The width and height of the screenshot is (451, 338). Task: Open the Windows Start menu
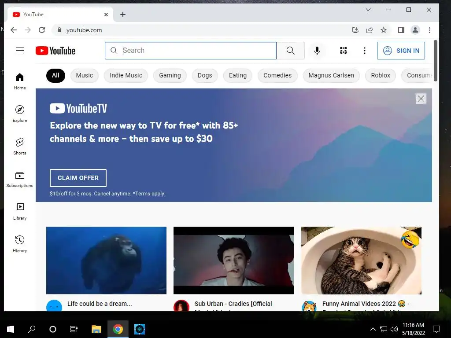pos(11,329)
